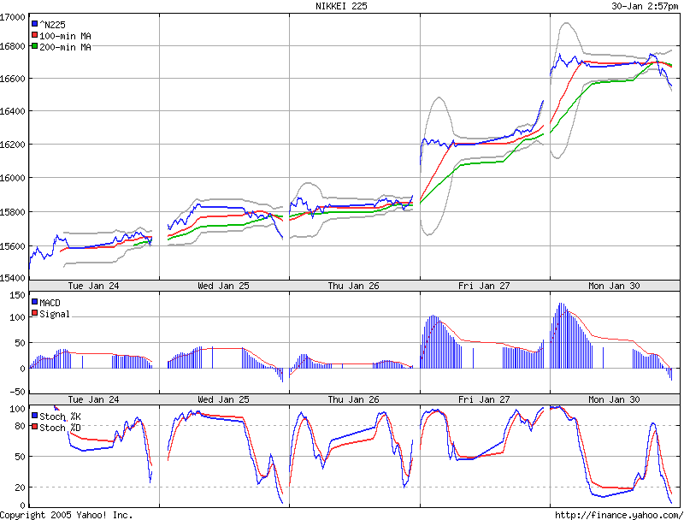Image resolution: width=684 pixels, height=520 pixels.
Task: Click 'Thu Jan 26' label under MACD chart
Action: click(353, 399)
